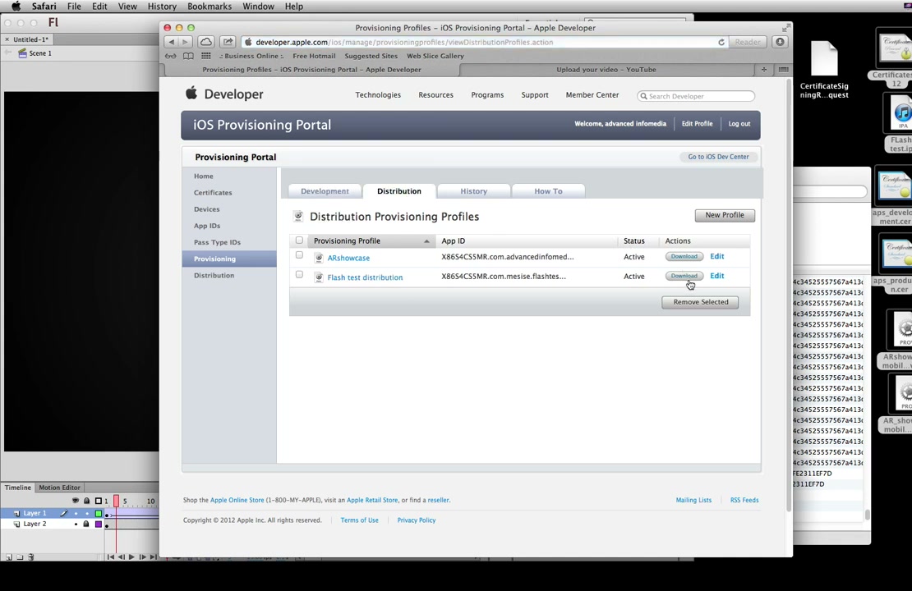Viewport: 912px width, 591px height.
Task: Click the New Folder icon in Flash timeline
Action: click(20, 557)
